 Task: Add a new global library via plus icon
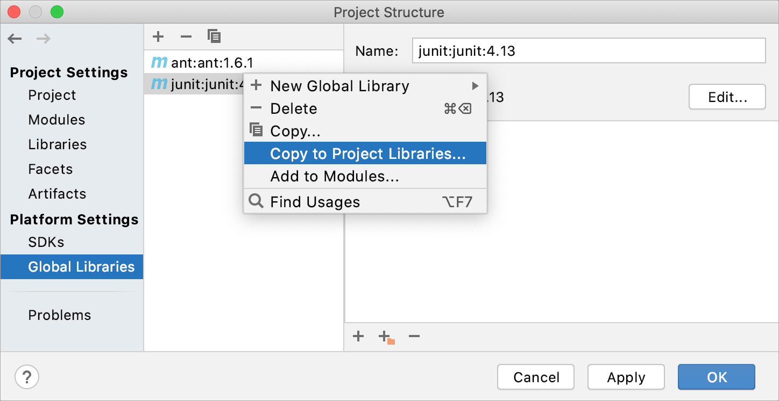pyautogui.click(x=158, y=37)
